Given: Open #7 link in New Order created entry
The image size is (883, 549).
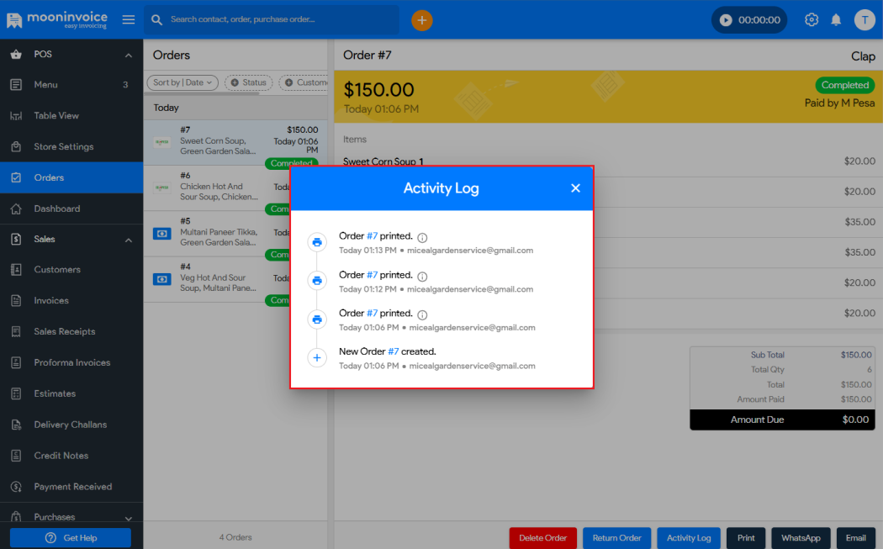Looking at the screenshot, I should point(393,351).
